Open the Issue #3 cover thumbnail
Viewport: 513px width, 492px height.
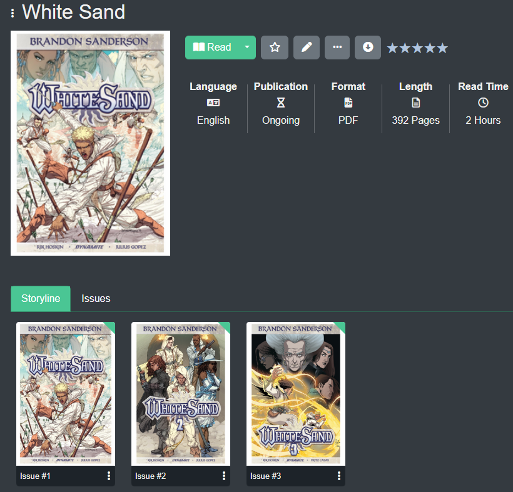tap(296, 394)
